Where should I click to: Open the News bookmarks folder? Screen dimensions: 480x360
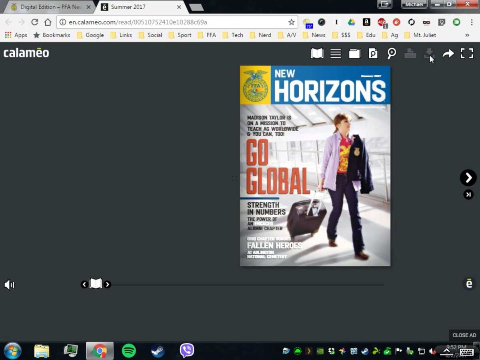pyautogui.click(x=314, y=35)
